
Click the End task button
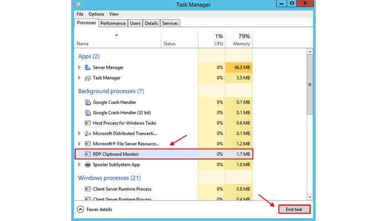tap(294, 209)
